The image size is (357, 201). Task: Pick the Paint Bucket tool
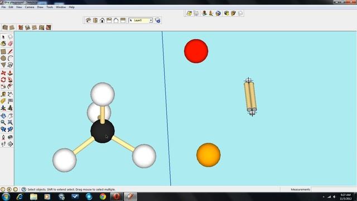(3, 44)
